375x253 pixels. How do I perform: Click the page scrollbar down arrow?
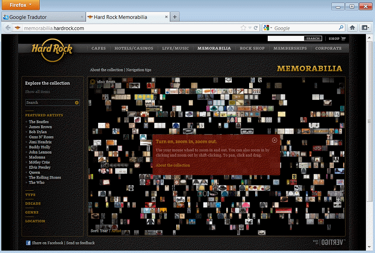pyautogui.click(x=369, y=247)
